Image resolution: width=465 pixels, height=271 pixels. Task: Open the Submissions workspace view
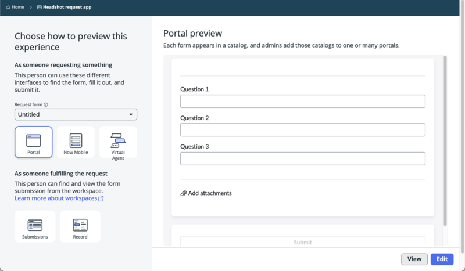click(35, 226)
